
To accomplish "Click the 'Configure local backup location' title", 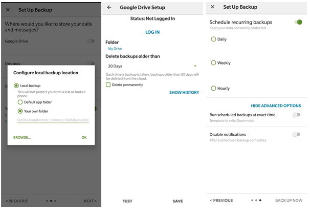I will 46,73.
